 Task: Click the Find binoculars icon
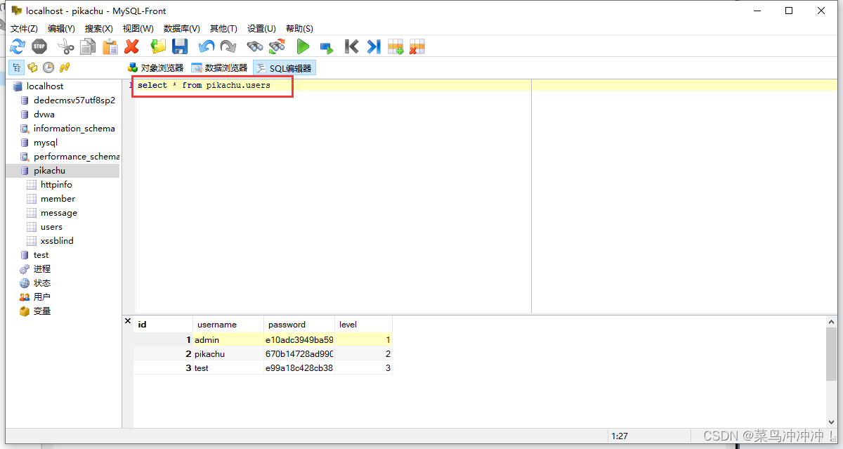click(255, 47)
